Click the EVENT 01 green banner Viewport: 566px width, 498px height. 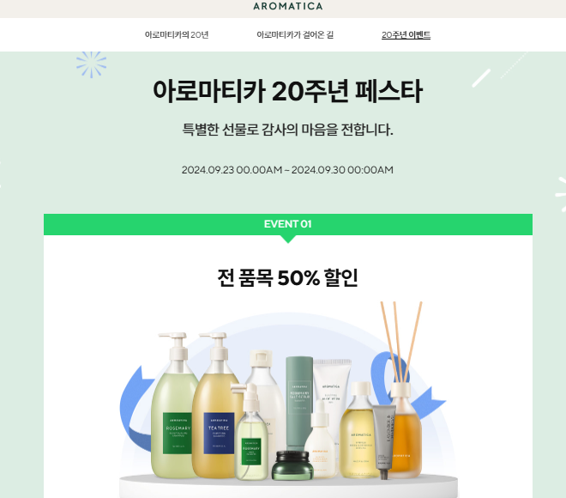point(288,224)
